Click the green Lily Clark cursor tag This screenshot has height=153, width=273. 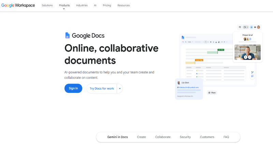pos(221,50)
